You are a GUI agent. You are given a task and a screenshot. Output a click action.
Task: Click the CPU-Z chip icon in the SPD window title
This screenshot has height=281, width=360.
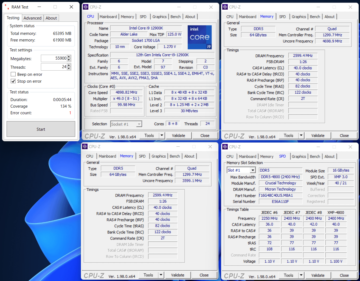tap(225, 147)
